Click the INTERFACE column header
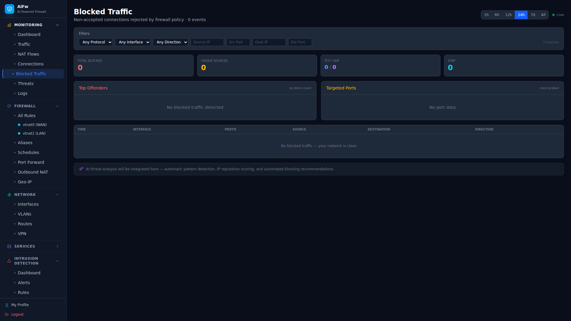The width and height of the screenshot is (571, 321). tap(142, 130)
